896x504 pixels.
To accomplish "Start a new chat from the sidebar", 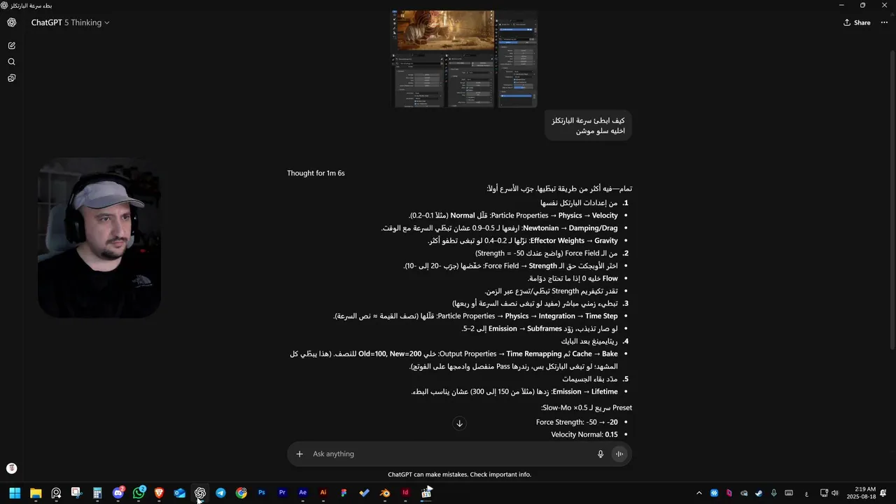I will tap(12, 45).
